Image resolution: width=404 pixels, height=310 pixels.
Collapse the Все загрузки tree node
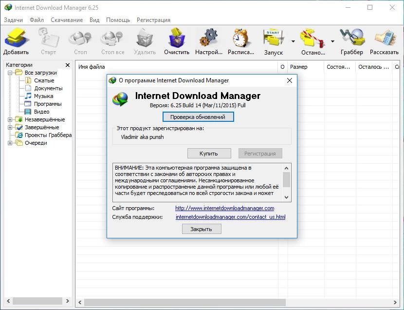[10, 73]
